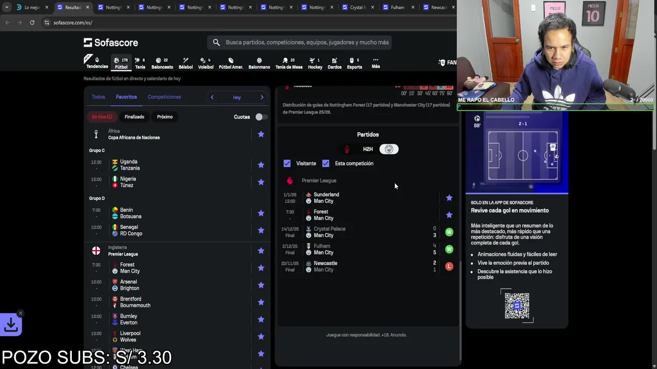Uncheck the Visitante checkbox
This screenshot has height=369, width=657.
287,163
